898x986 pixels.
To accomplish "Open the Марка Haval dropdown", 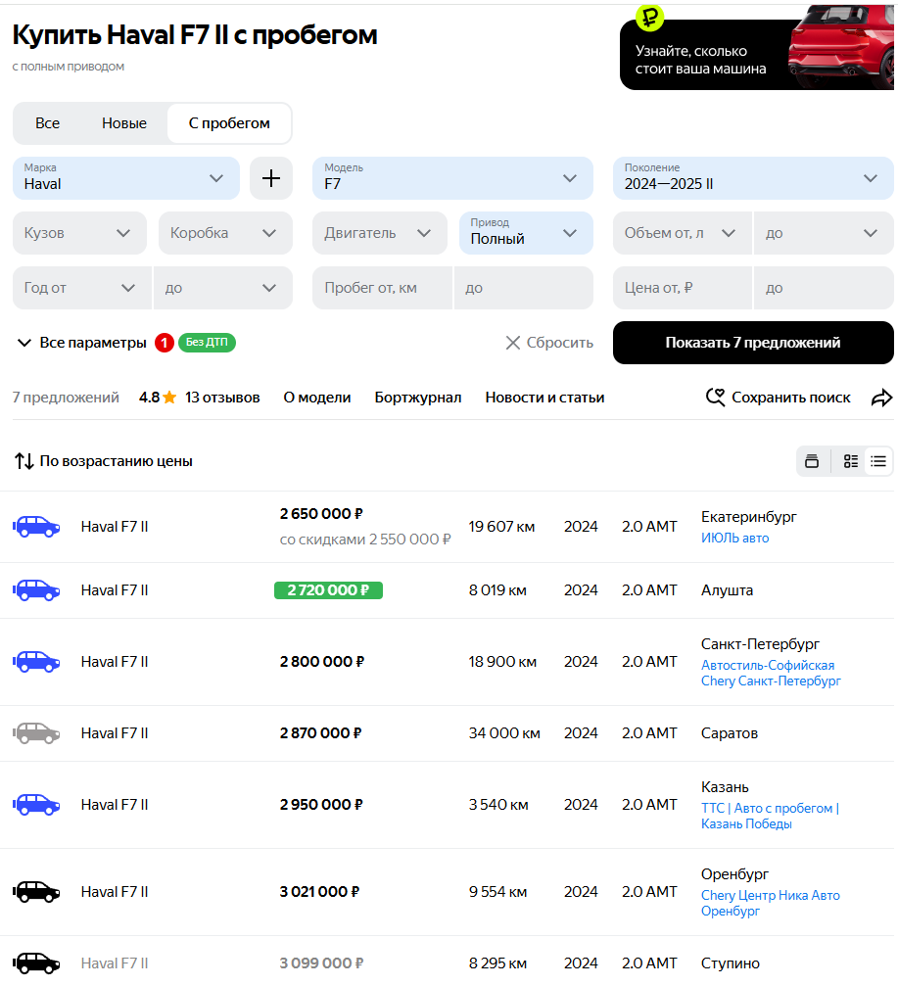I will 125,178.
